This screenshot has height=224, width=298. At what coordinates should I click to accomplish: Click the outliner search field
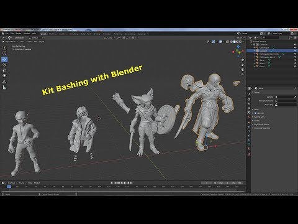coord(270,38)
